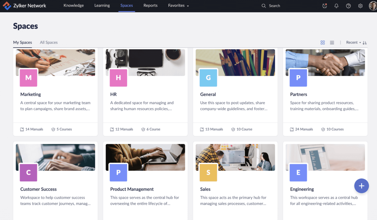Image resolution: width=377 pixels, height=220 pixels.
Task: Open the Recent sort dropdown
Action: coord(353,42)
